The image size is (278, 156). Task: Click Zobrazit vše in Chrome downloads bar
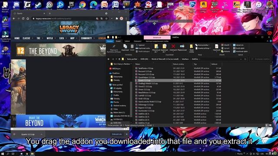coord(117,134)
